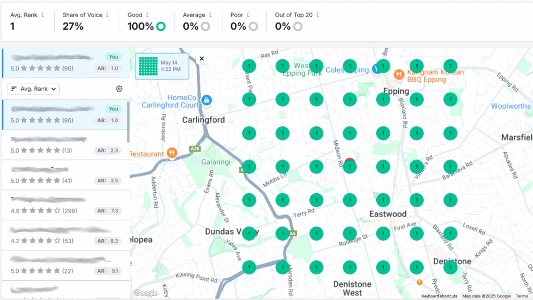Click the info icon next to Good

click(x=147, y=15)
